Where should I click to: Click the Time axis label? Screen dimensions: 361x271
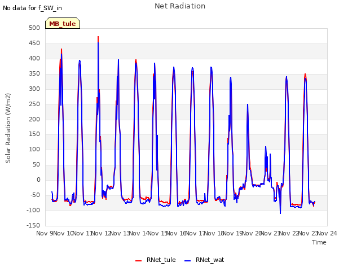(319, 242)
